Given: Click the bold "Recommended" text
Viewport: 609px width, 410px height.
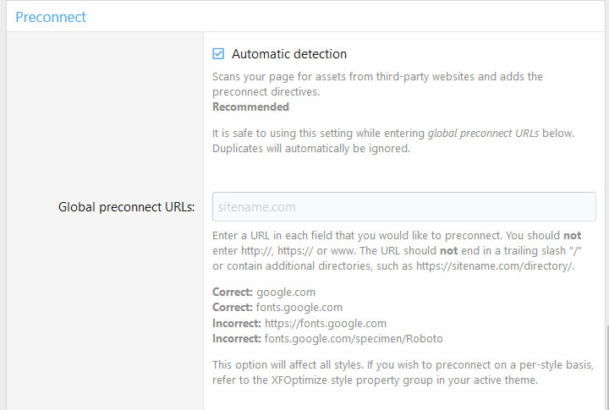Looking at the screenshot, I should [250, 107].
